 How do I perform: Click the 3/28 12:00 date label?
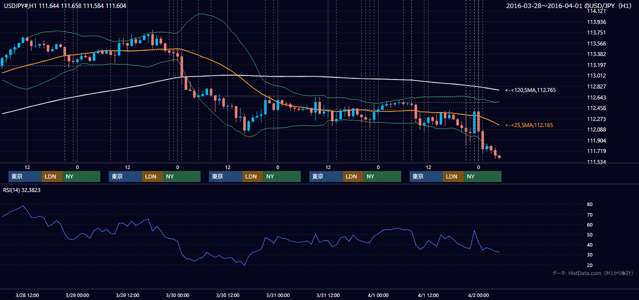click(27, 295)
